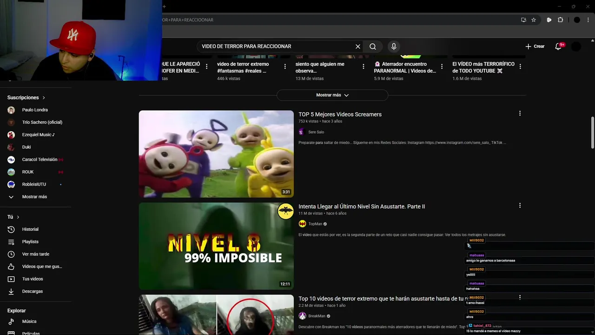Go to TopMan channel
Viewport: 595px width, 335px height.
[315, 224]
